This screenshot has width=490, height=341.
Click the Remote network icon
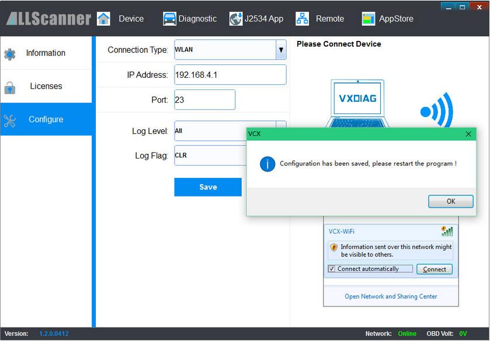[302, 19]
